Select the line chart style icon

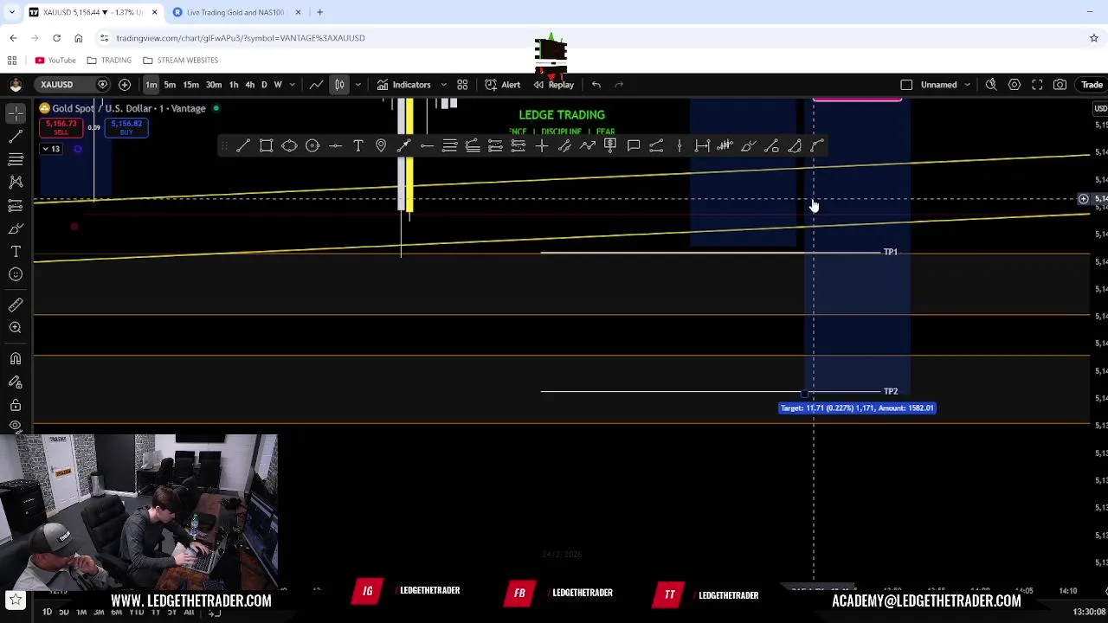317,85
